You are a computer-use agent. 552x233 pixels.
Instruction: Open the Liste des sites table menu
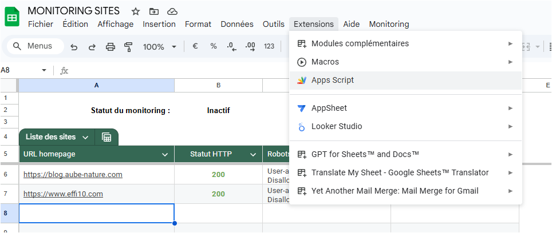pyautogui.click(x=85, y=137)
